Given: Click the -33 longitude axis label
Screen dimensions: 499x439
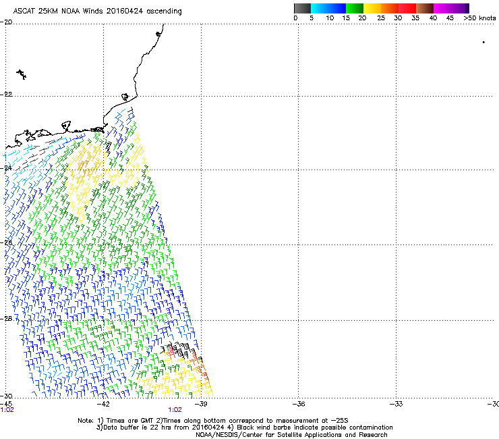Looking at the screenshot, I should pyautogui.click(x=397, y=404).
